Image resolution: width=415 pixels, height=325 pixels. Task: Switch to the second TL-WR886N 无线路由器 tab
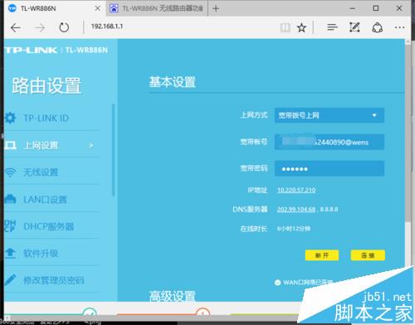point(157,8)
